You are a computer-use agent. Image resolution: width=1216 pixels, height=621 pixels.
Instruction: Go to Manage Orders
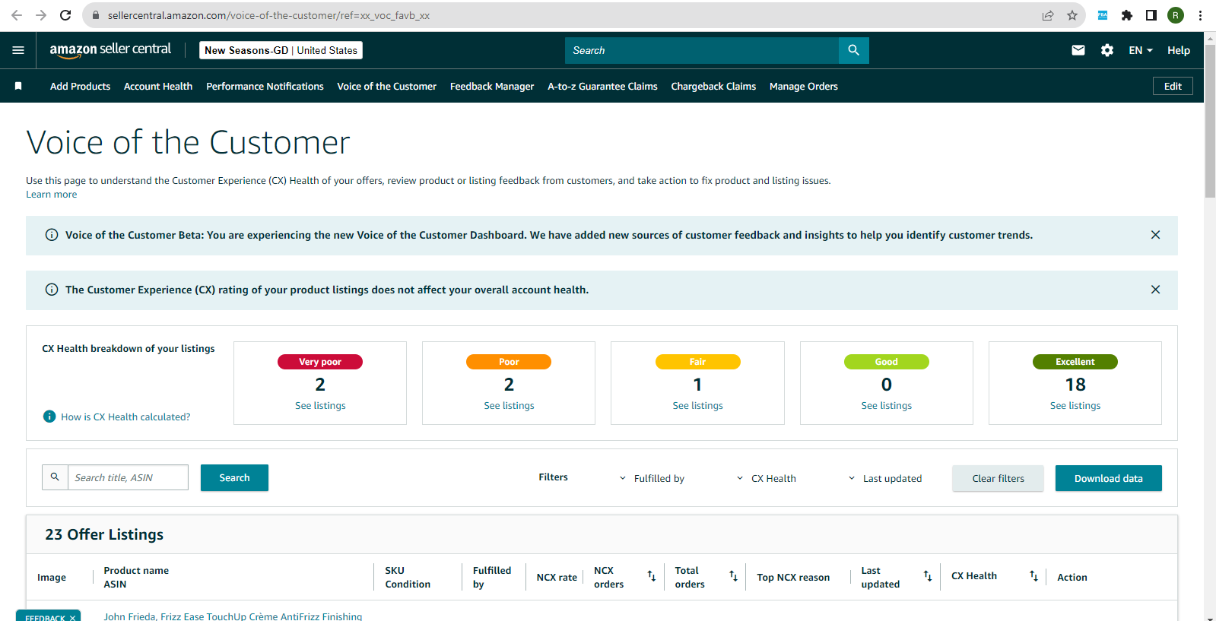pos(803,86)
